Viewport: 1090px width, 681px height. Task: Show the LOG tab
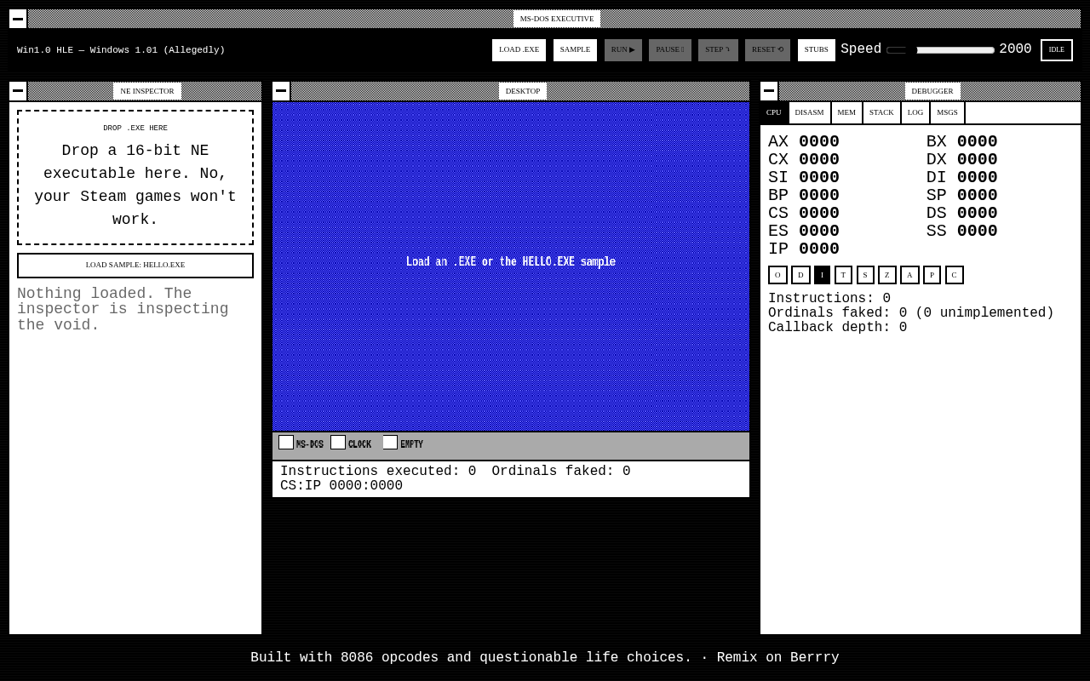[x=915, y=112]
